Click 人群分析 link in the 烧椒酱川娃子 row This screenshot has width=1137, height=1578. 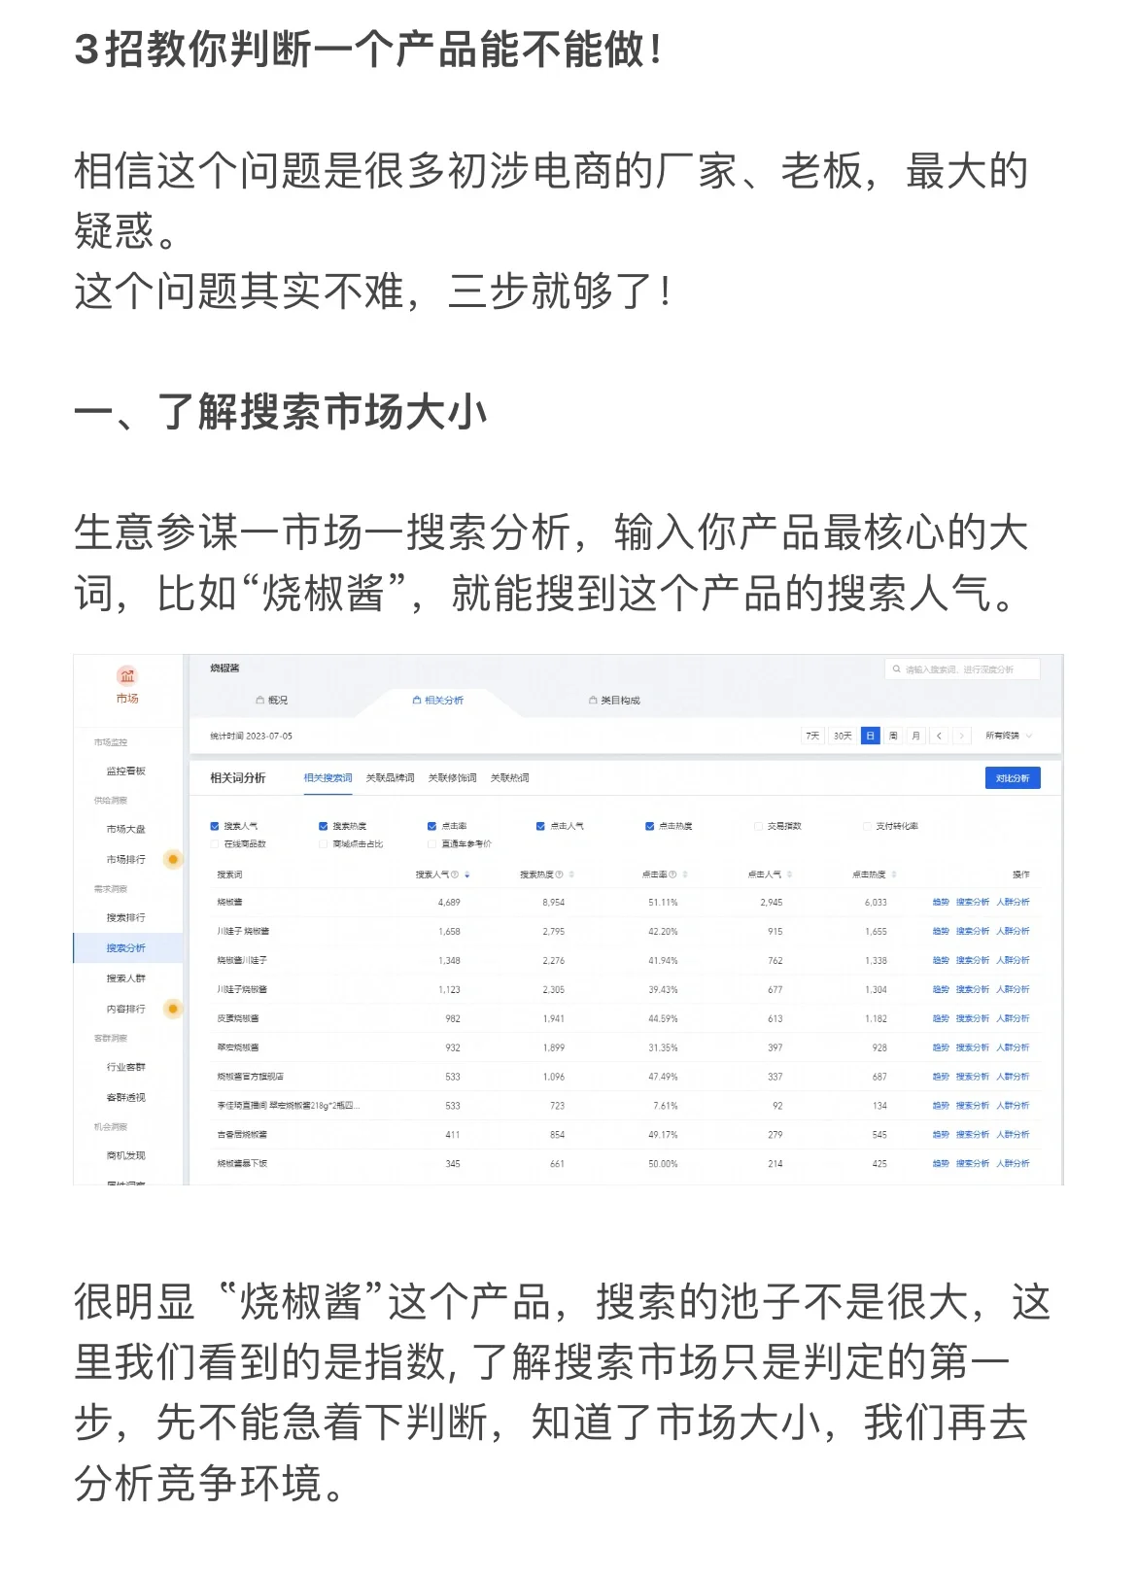(x=1013, y=960)
